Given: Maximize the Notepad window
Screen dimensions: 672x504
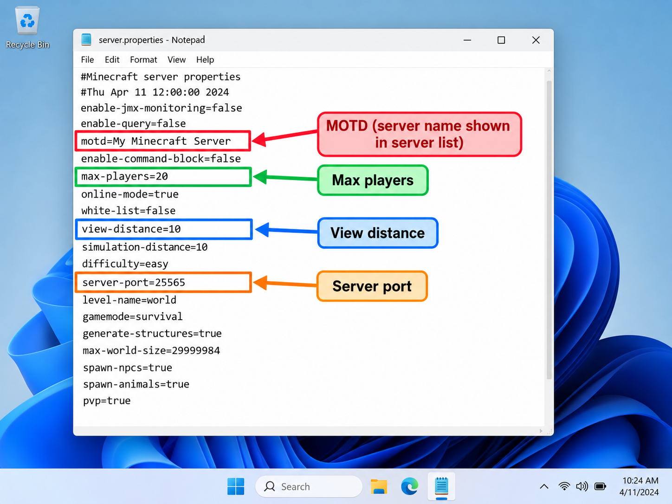Looking at the screenshot, I should [501, 40].
